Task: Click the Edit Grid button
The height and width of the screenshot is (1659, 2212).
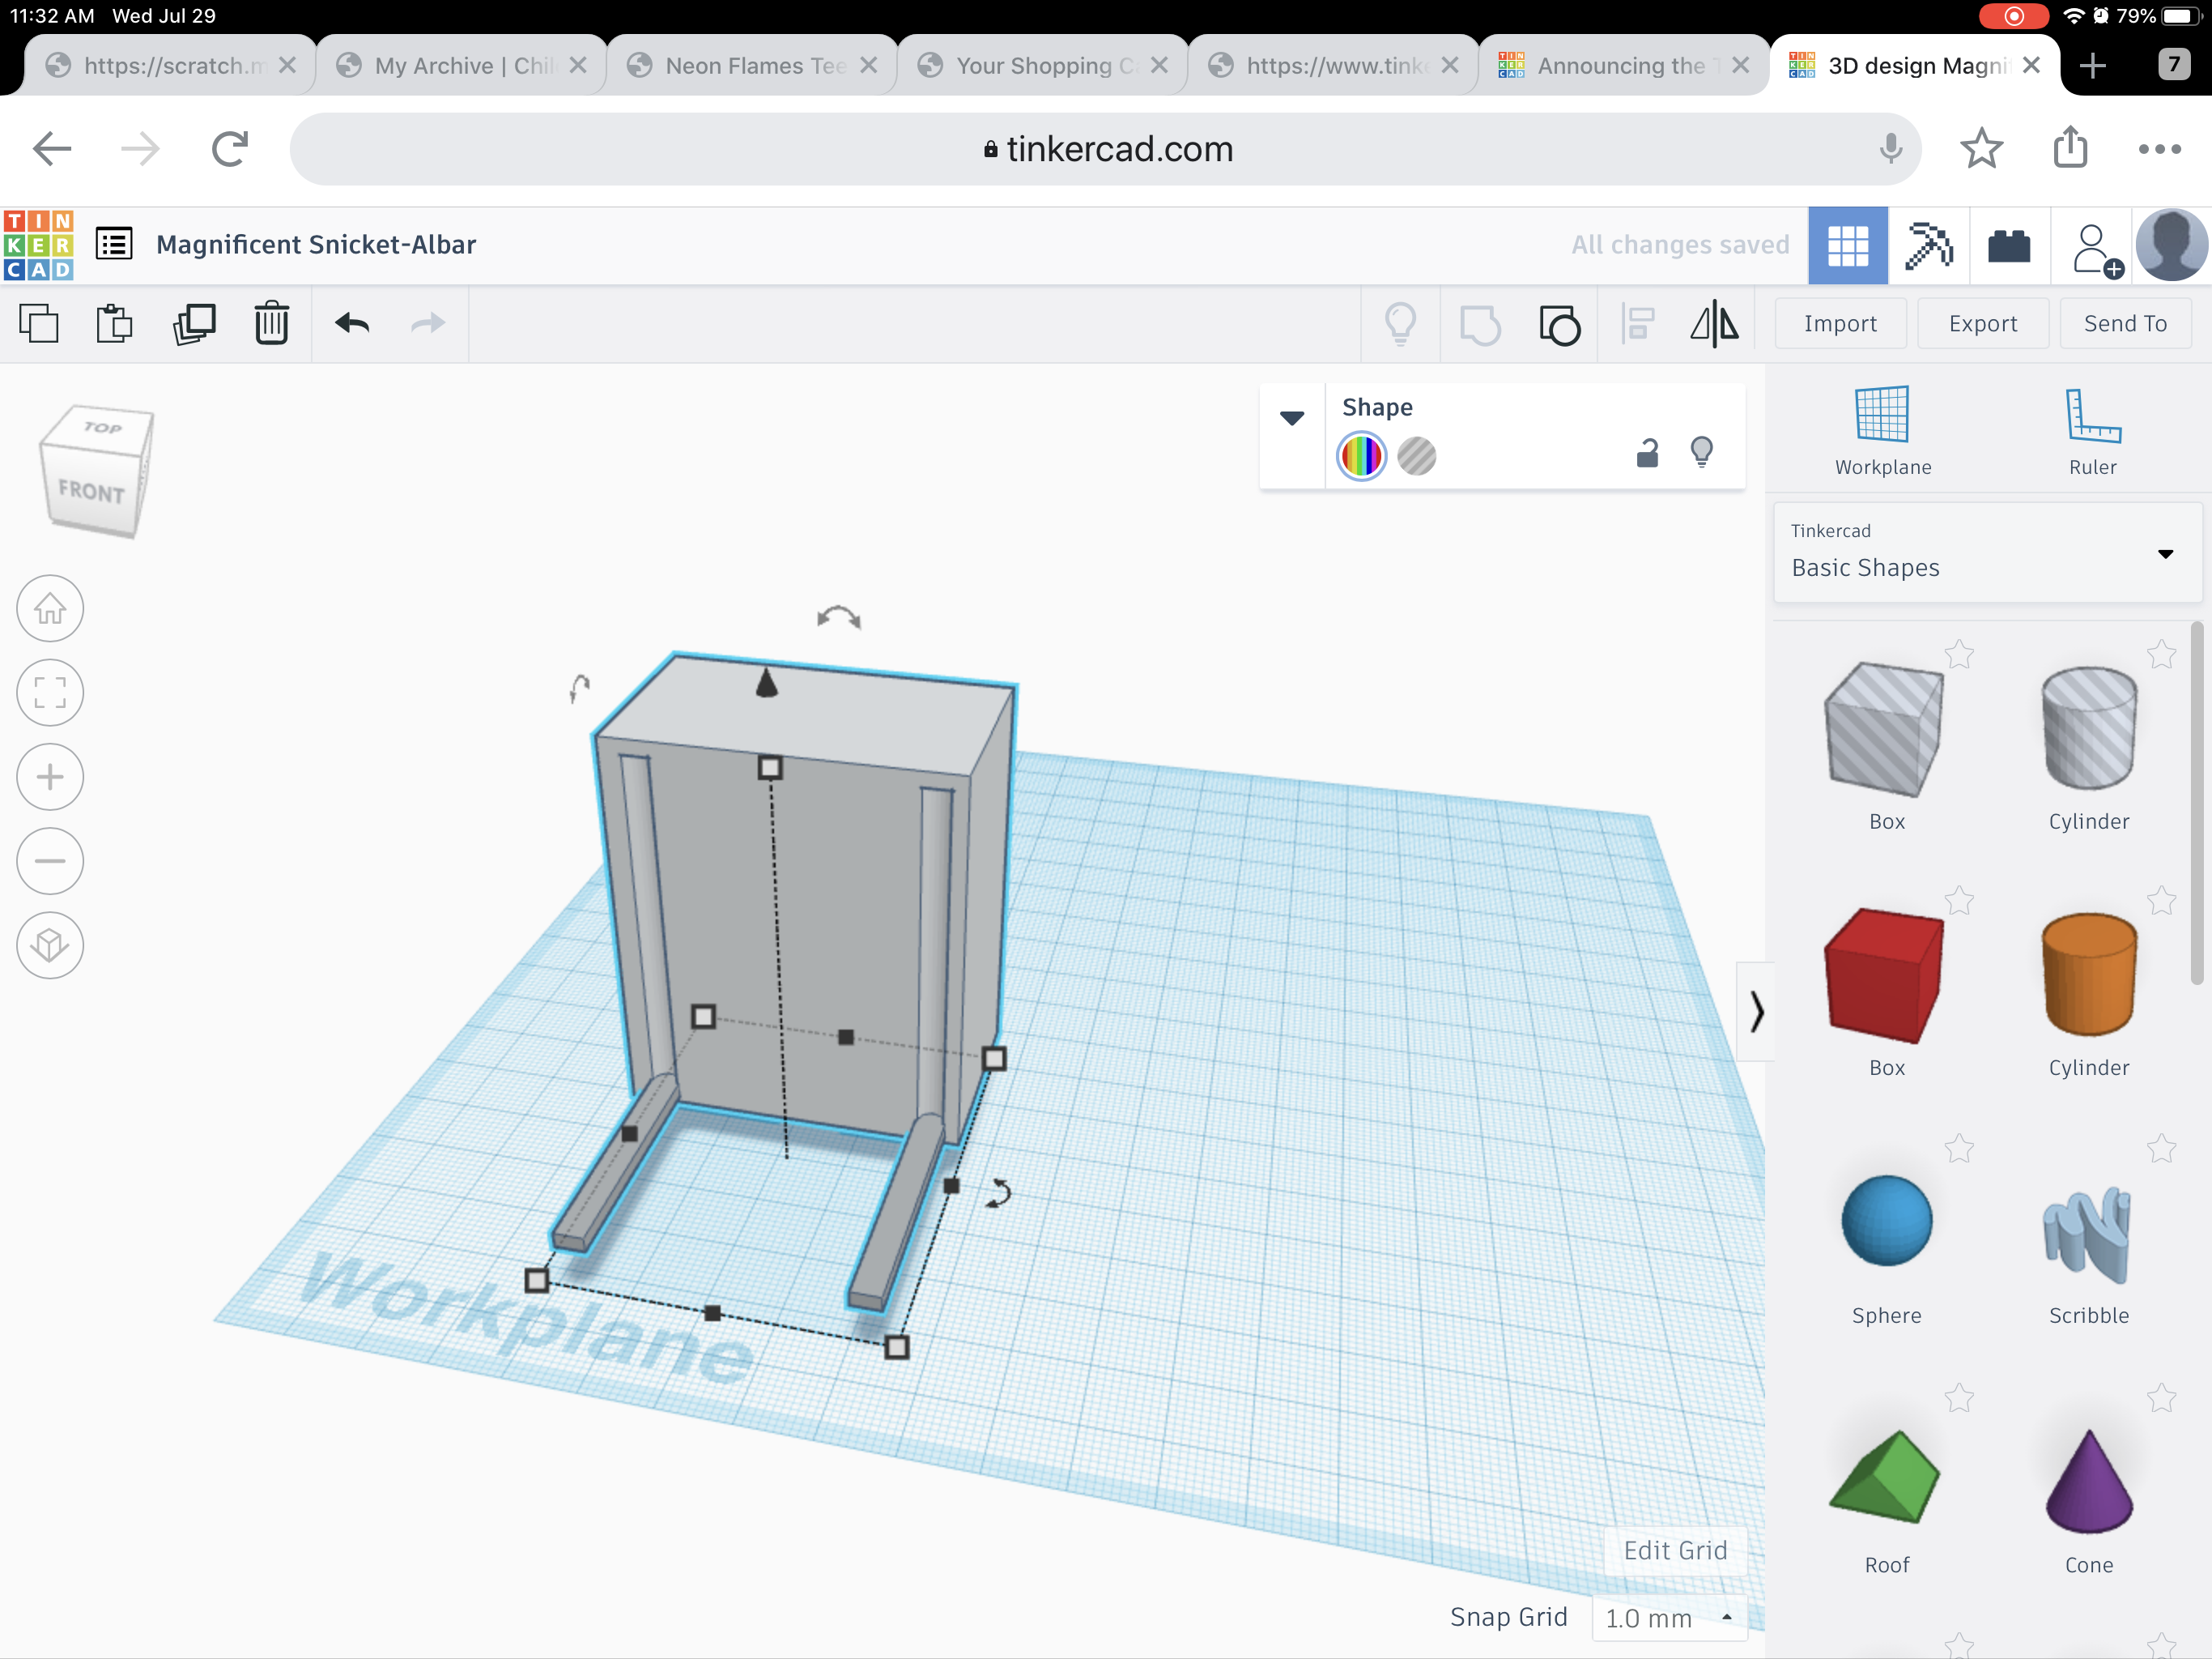Action: pyautogui.click(x=1675, y=1550)
